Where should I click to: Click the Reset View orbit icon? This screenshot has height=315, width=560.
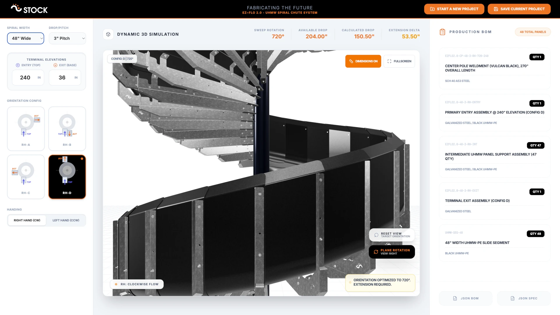[376, 235]
